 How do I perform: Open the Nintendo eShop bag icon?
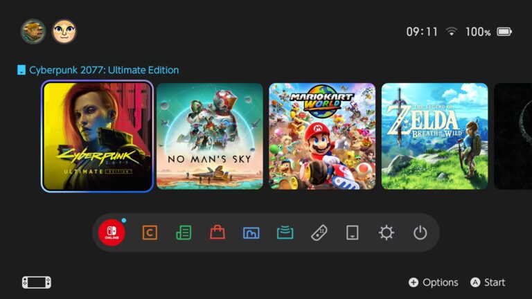click(x=218, y=233)
